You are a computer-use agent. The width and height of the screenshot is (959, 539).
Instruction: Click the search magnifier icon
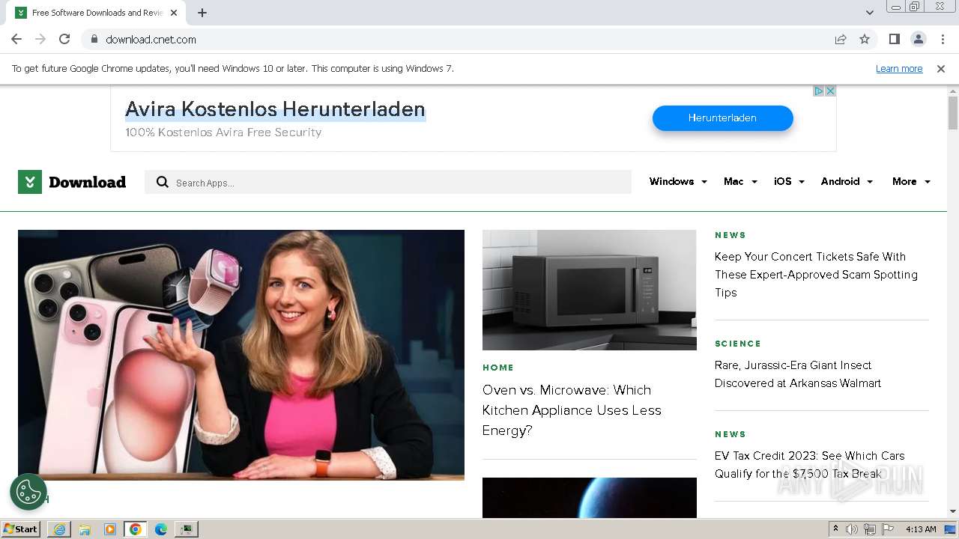tap(162, 182)
